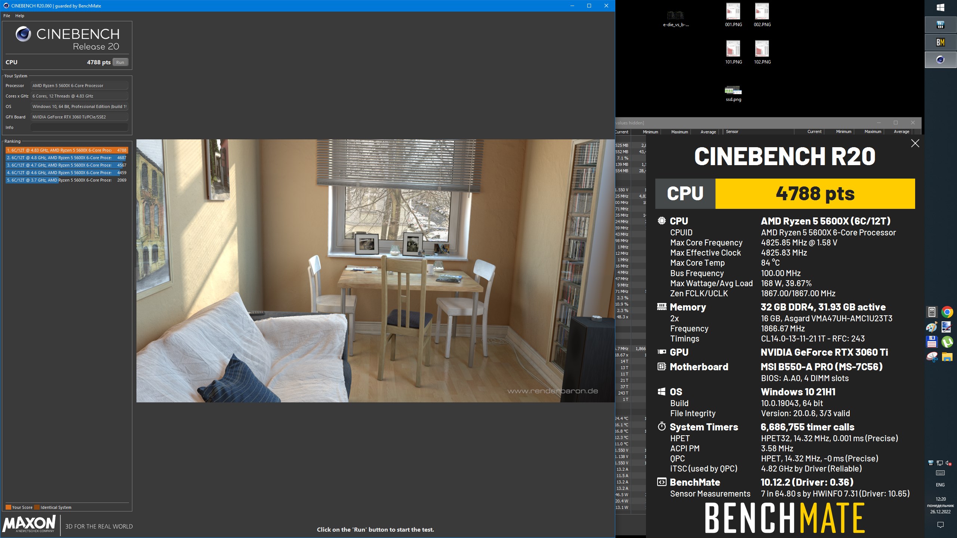The height and width of the screenshot is (538, 957).
Task: Launch Google Chrome from the taskbar
Action: (947, 312)
